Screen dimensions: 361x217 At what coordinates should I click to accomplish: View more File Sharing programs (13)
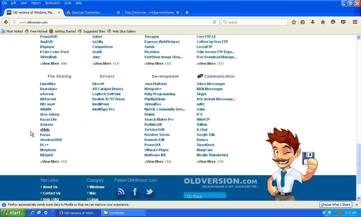coord(54,162)
